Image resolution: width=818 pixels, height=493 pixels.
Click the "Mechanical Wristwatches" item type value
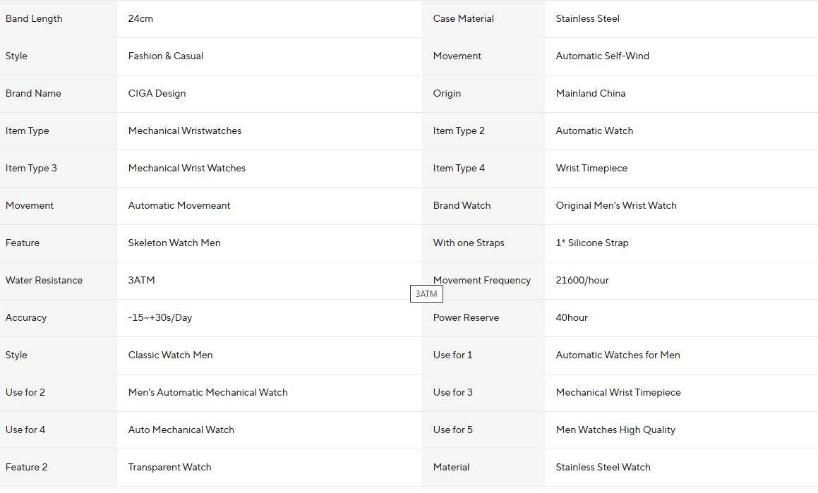point(185,131)
